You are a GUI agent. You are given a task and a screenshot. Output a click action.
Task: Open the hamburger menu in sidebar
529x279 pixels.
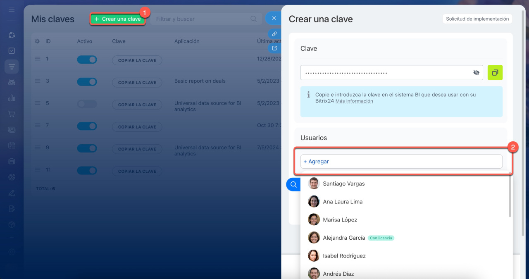12,10
